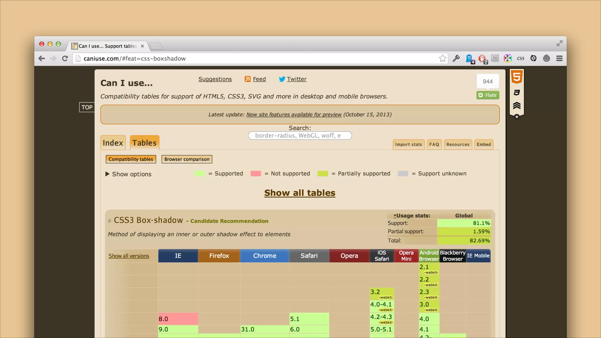Click the RSS Feed icon
601x338 pixels.
click(248, 79)
